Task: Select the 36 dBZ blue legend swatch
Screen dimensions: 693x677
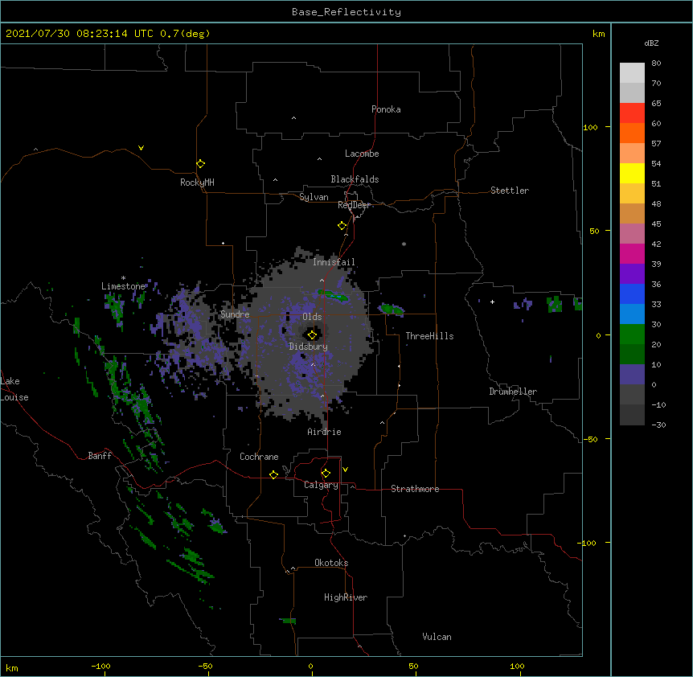Action: point(632,293)
